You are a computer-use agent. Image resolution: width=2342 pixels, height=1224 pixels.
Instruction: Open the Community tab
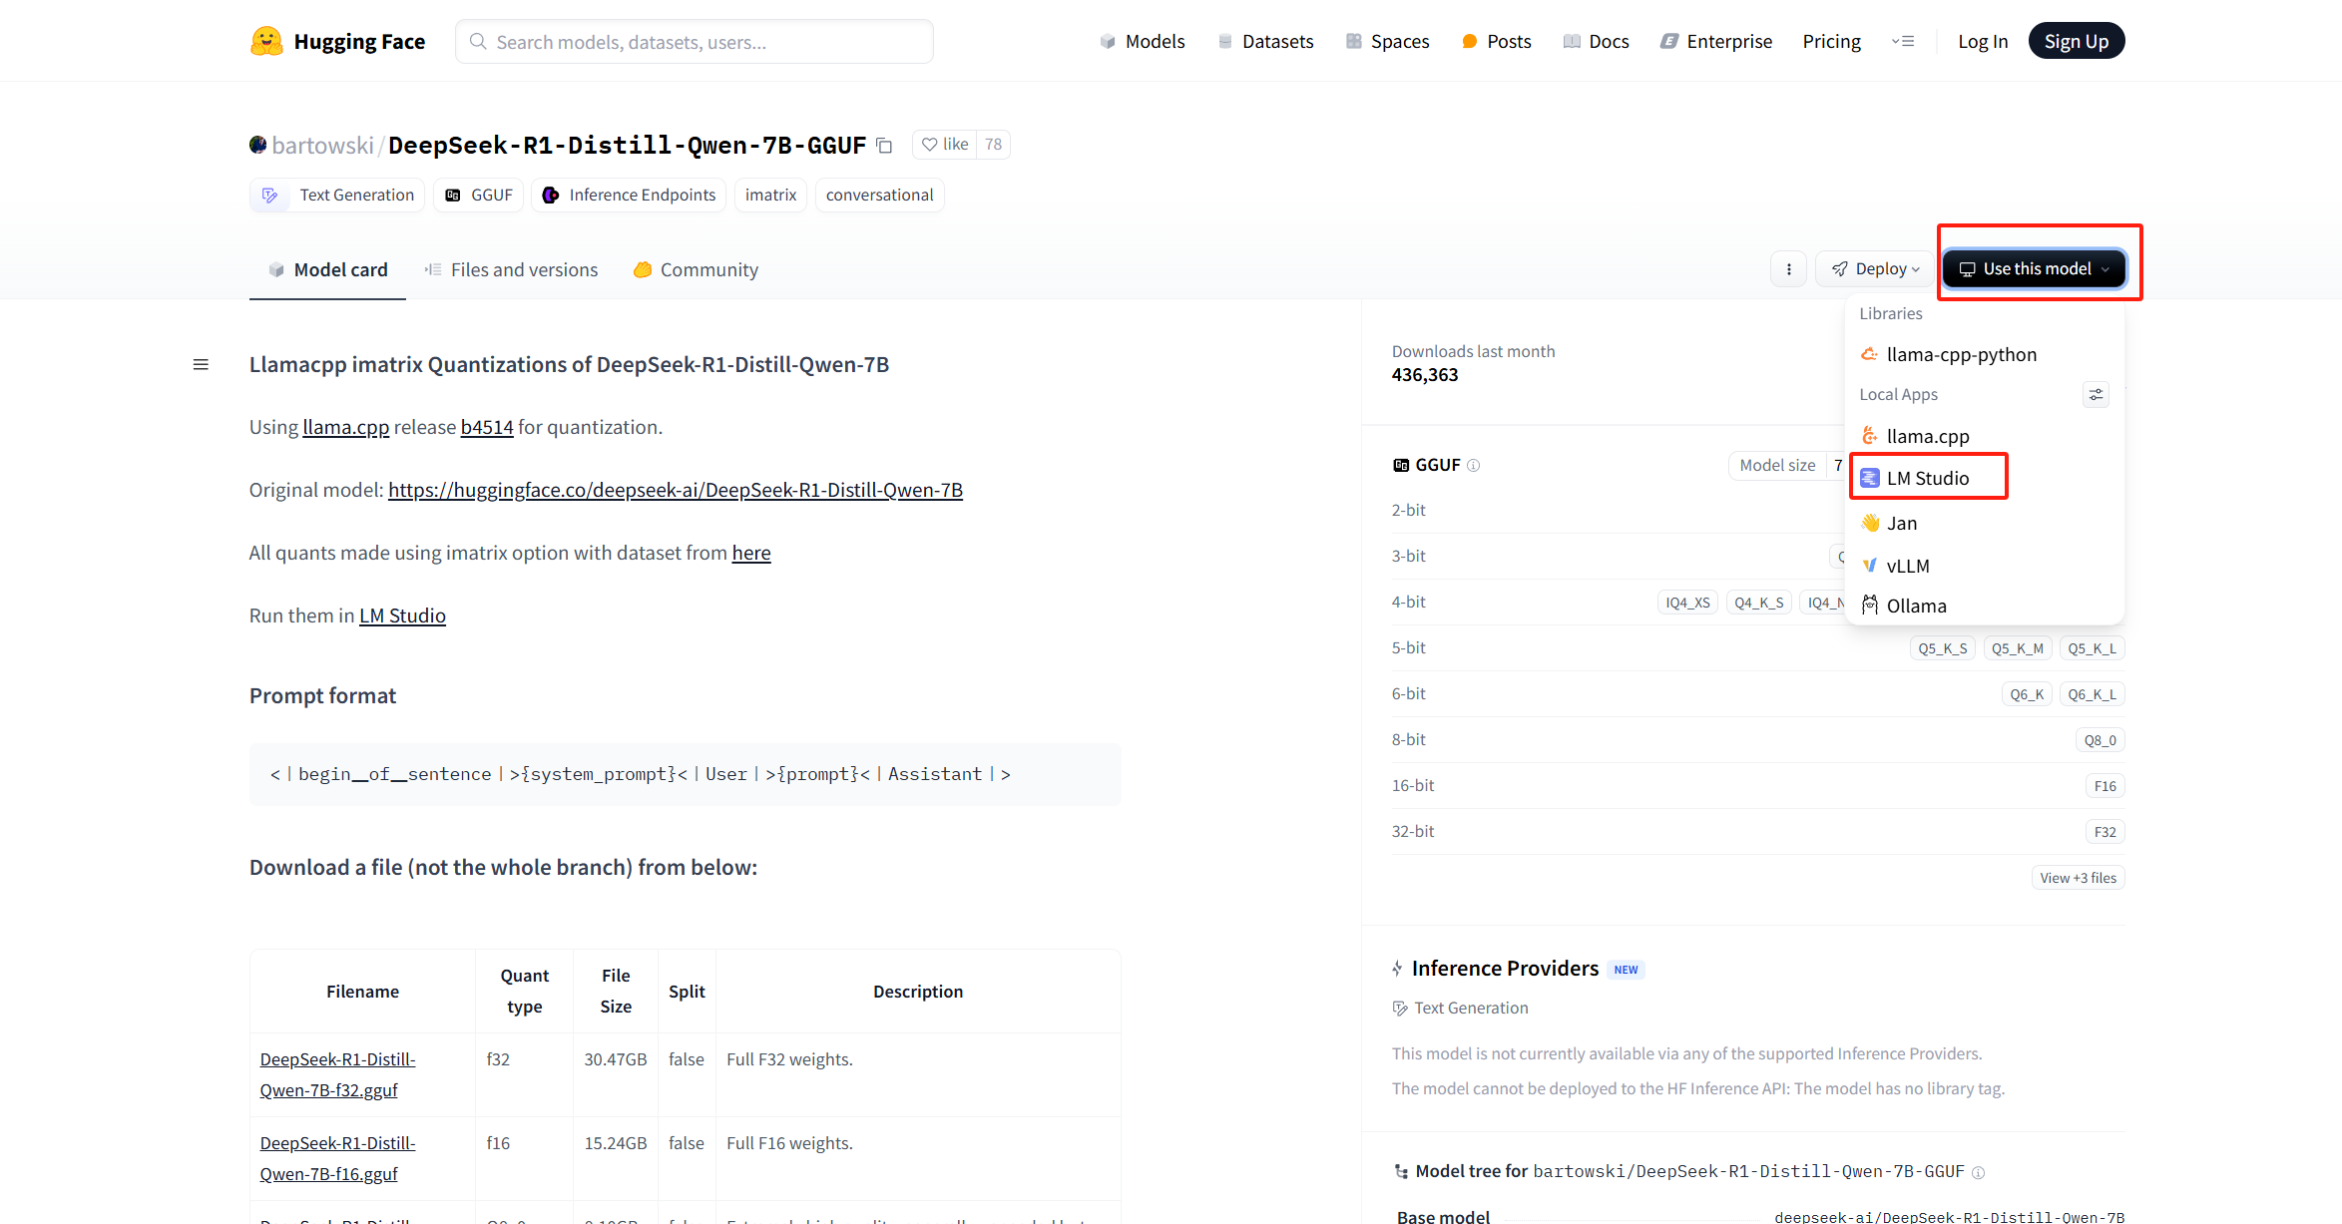tap(696, 269)
